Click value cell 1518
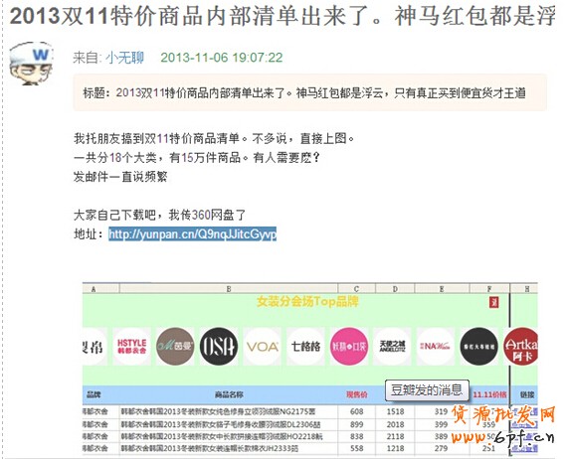The width and height of the screenshot is (565, 459). [x=395, y=411]
